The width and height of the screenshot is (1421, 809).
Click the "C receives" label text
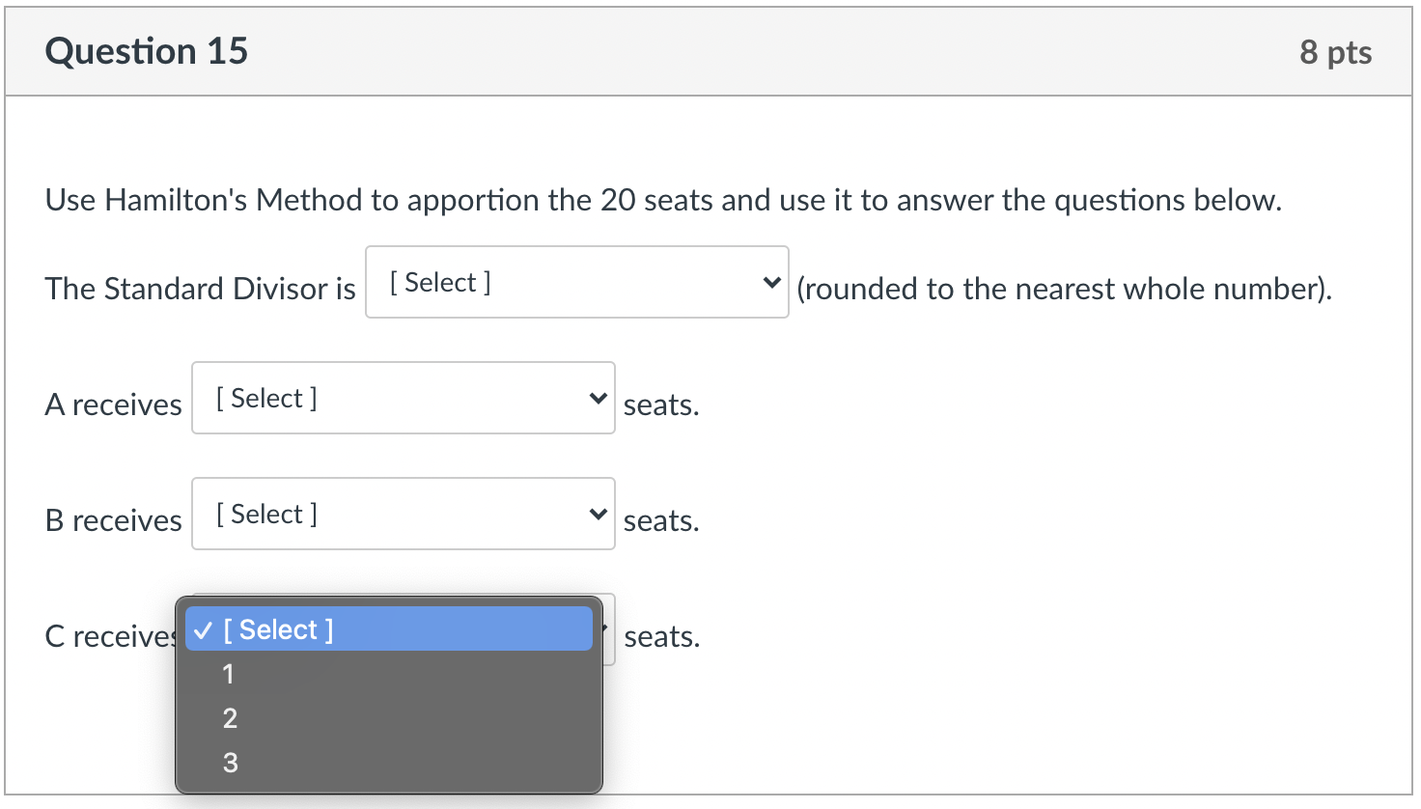(x=108, y=636)
